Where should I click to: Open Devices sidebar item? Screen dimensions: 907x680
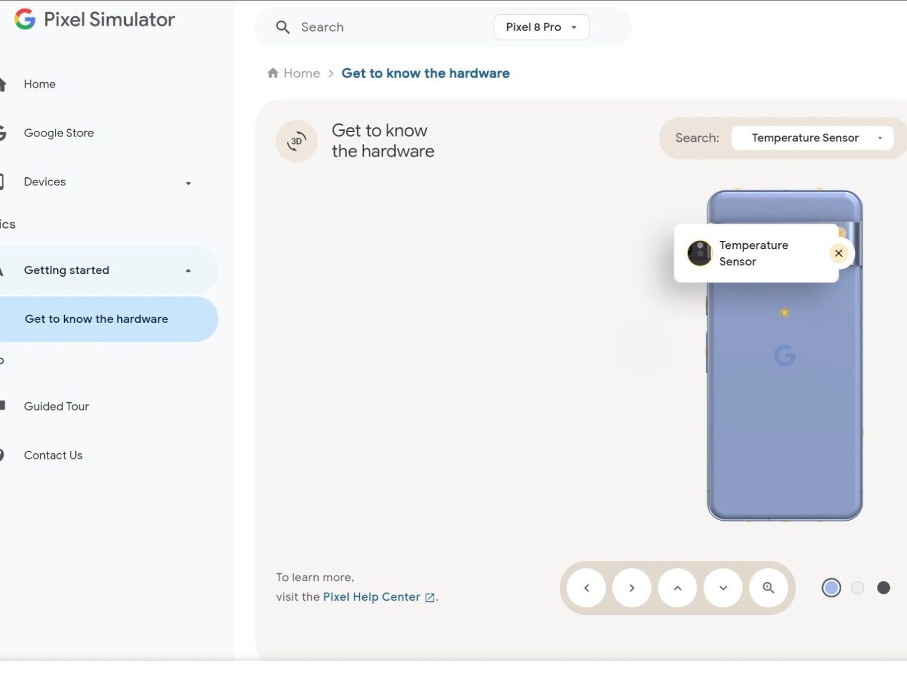tap(45, 182)
